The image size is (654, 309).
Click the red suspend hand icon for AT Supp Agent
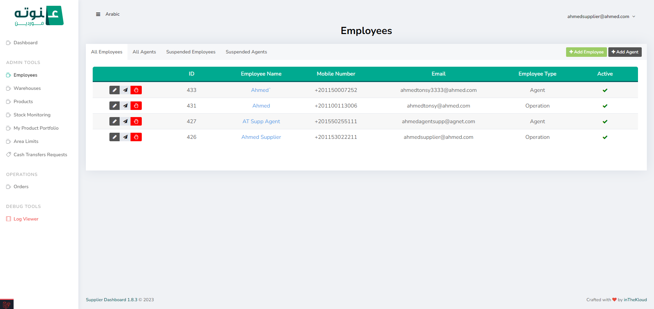[x=136, y=121]
